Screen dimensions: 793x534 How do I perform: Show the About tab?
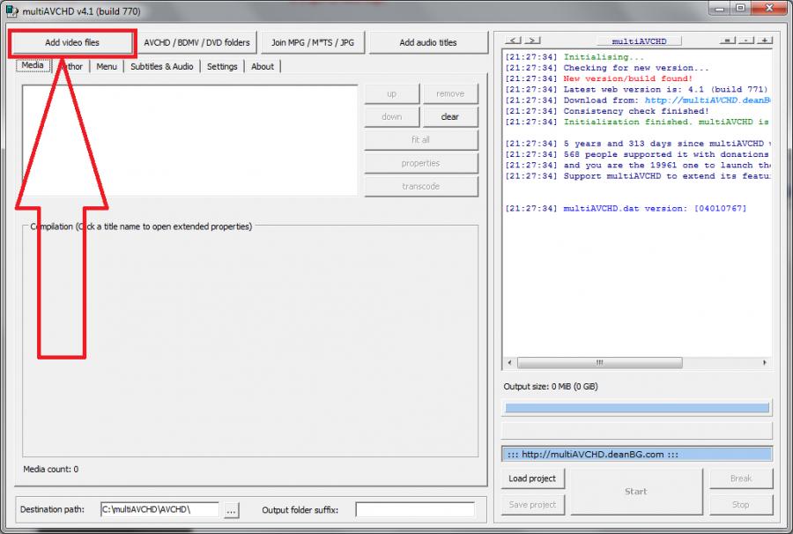[x=263, y=66]
